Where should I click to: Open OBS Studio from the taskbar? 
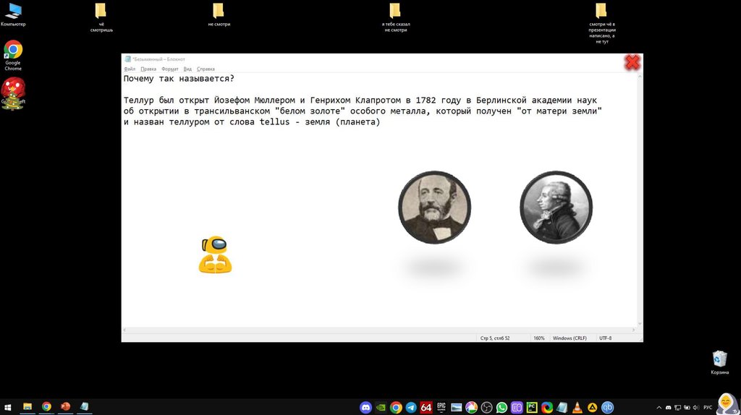[486, 407]
